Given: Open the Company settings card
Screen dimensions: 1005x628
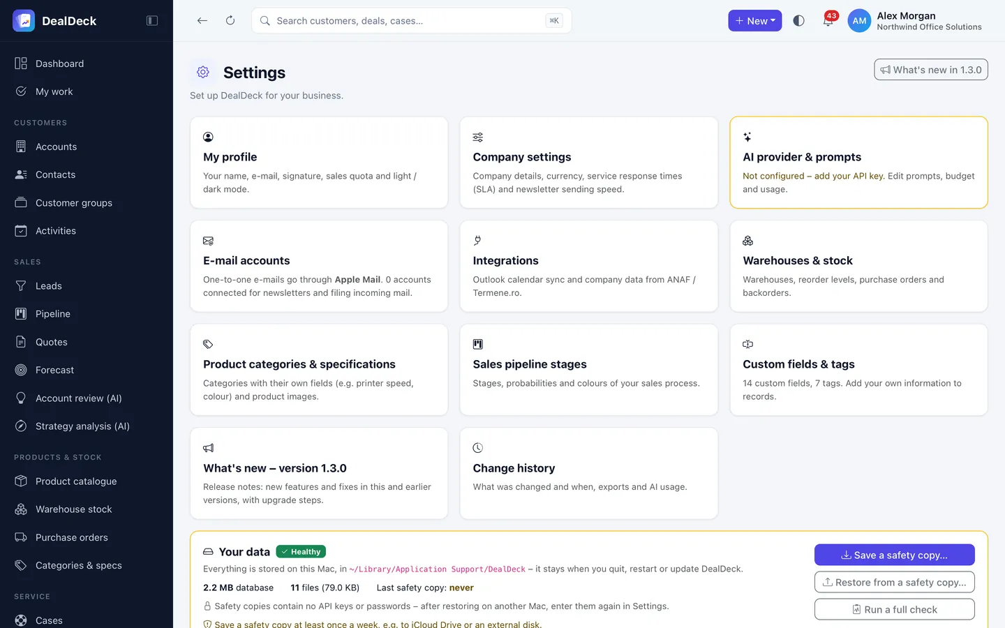Looking at the screenshot, I should (x=589, y=163).
